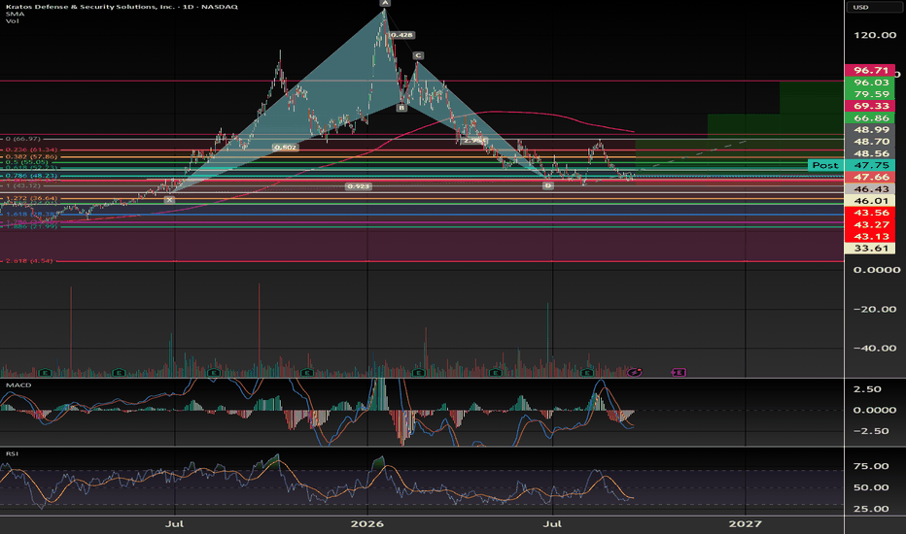This screenshot has width=906, height=534.
Task: Select the Vol indicator in the chart legend
Action: [x=12, y=20]
